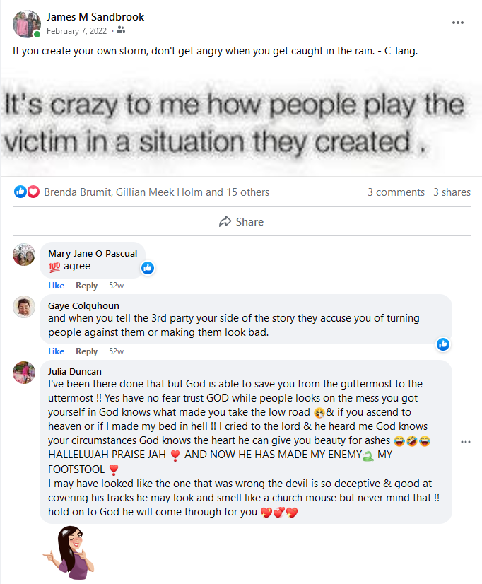Open James M Sandbrook's profile name link

95,17
